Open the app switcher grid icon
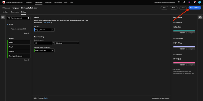 point(179,2)
